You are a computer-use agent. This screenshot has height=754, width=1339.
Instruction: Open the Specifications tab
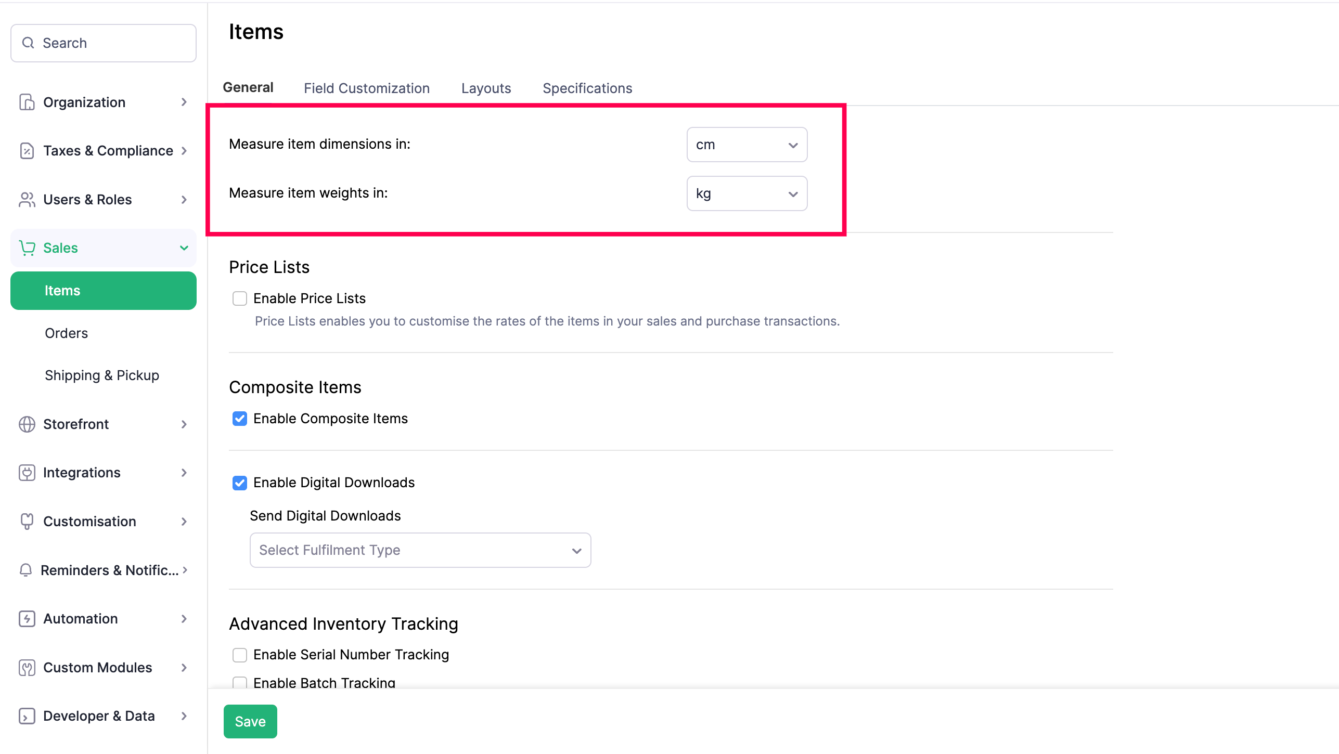click(587, 88)
